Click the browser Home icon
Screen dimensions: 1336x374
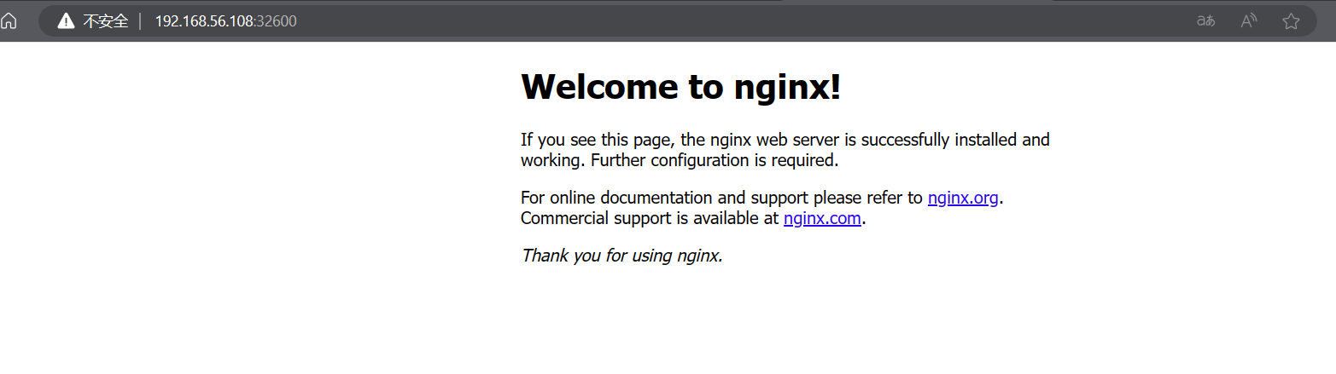9,21
